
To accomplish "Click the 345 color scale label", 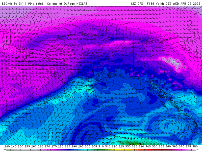I will (x=148, y=146).
